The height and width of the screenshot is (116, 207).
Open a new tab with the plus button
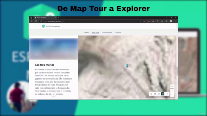pos(59,18)
